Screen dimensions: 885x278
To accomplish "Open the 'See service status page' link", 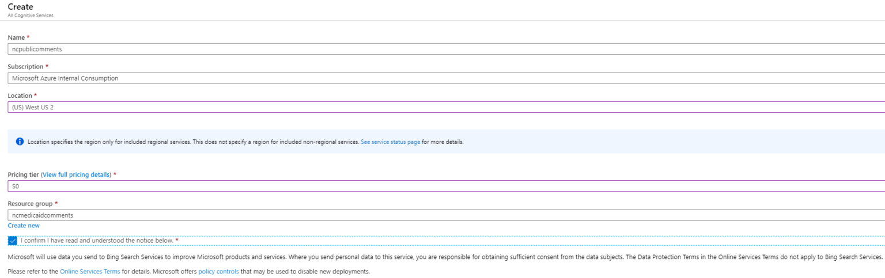I will tap(390, 142).
